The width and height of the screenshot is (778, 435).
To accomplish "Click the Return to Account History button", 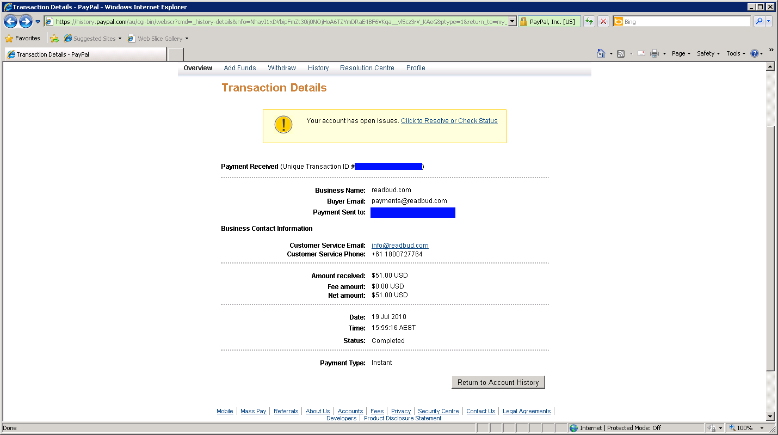I will [498, 382].
